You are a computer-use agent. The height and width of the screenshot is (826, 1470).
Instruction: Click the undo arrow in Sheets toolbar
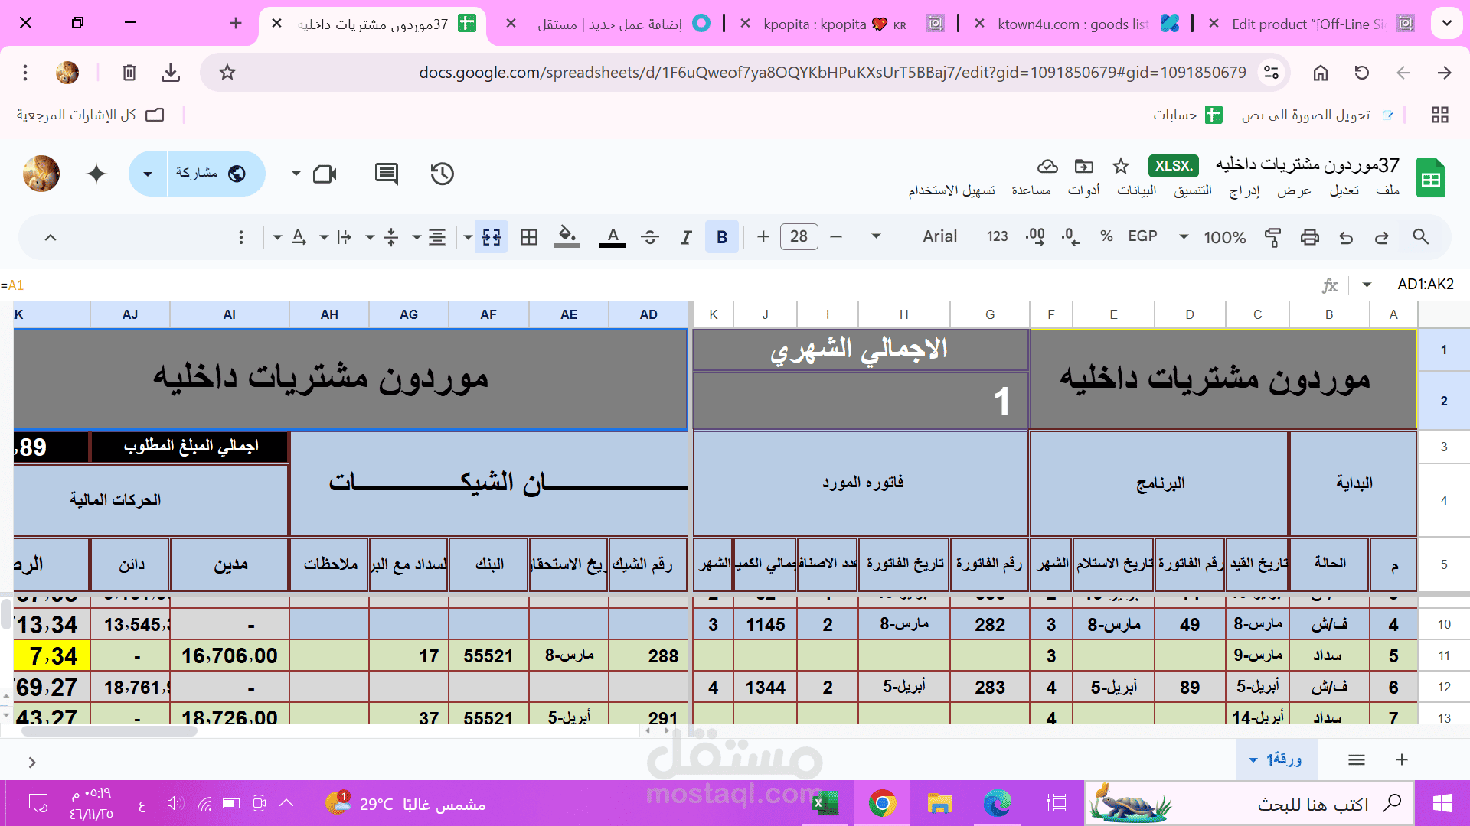[1346, 237]
